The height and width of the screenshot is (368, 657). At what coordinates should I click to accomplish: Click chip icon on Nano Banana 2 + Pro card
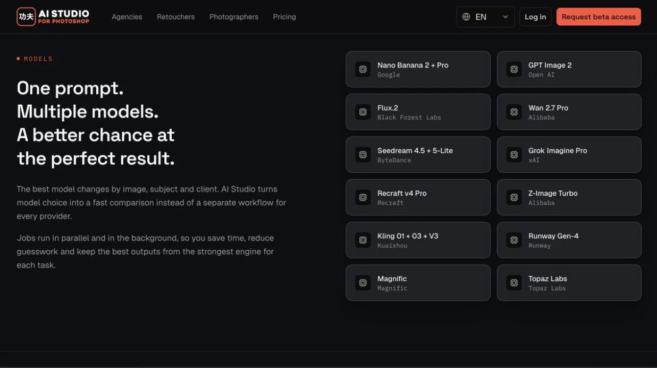coord(363,69)
